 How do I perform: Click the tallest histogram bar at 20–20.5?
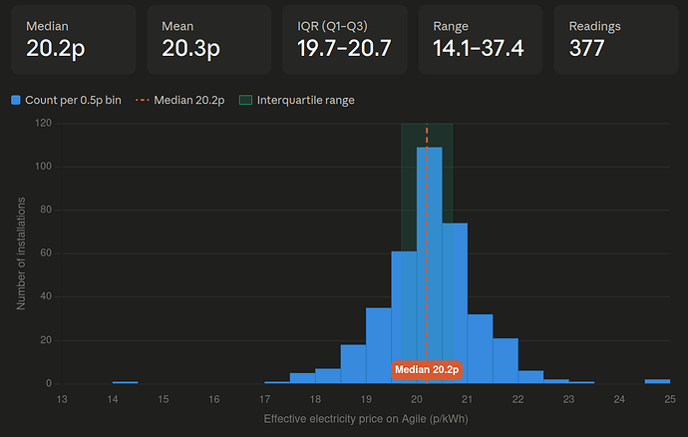(429, 265)
